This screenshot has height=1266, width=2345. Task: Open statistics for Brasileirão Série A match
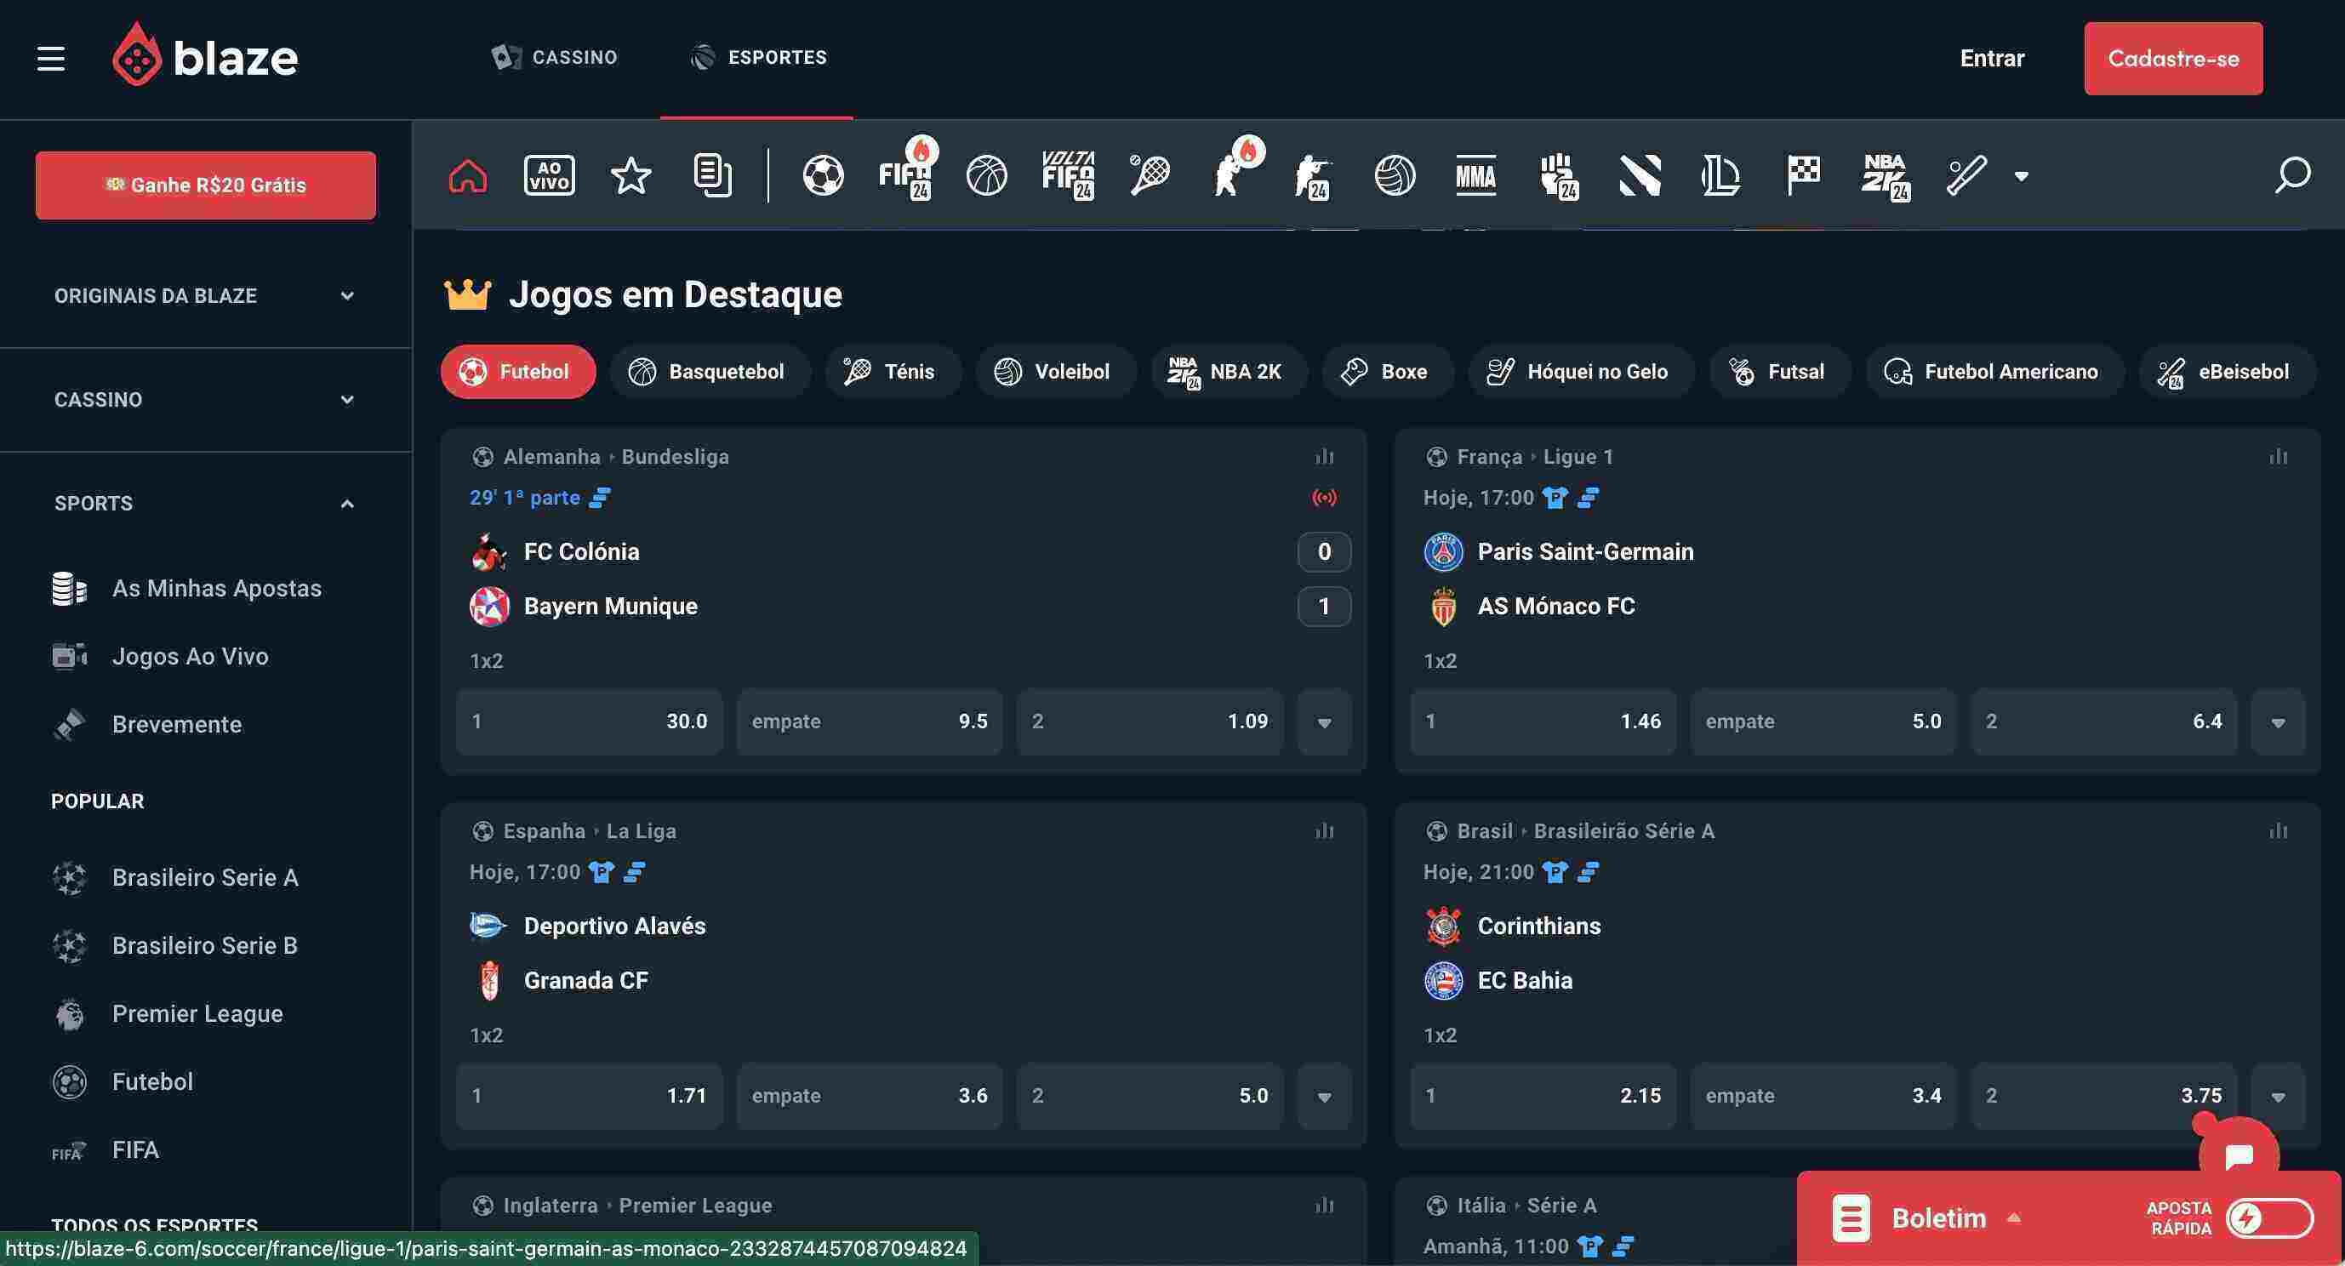2278,830
